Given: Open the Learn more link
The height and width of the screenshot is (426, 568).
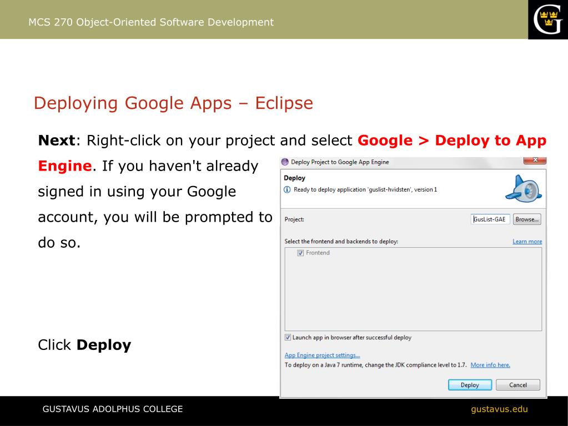Looking at the screenshot, I should [527, 242].
